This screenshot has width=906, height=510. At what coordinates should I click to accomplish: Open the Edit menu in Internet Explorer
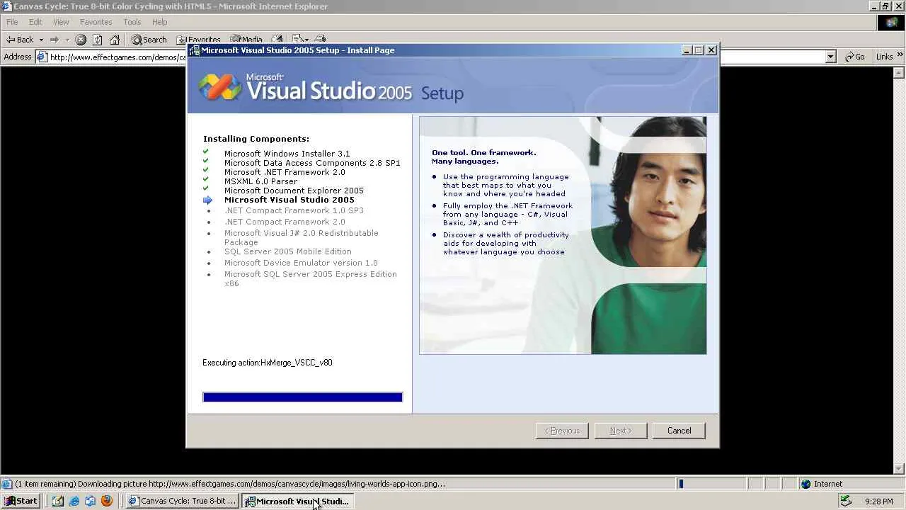pyautogui.click(x=35, y=22)
